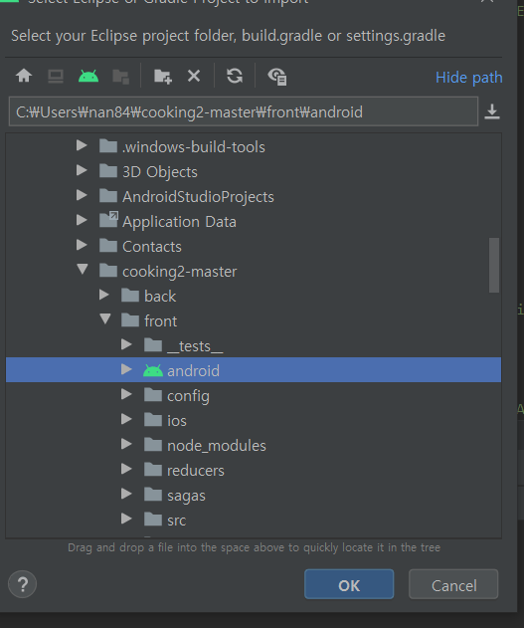Click inside the path text field
Screen dimensions: 524x628
pos(244,112)
